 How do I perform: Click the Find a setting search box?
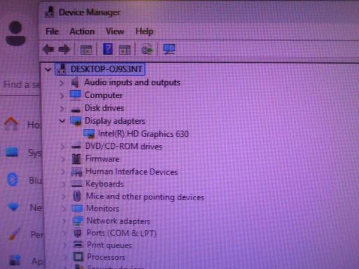[21, 84]
